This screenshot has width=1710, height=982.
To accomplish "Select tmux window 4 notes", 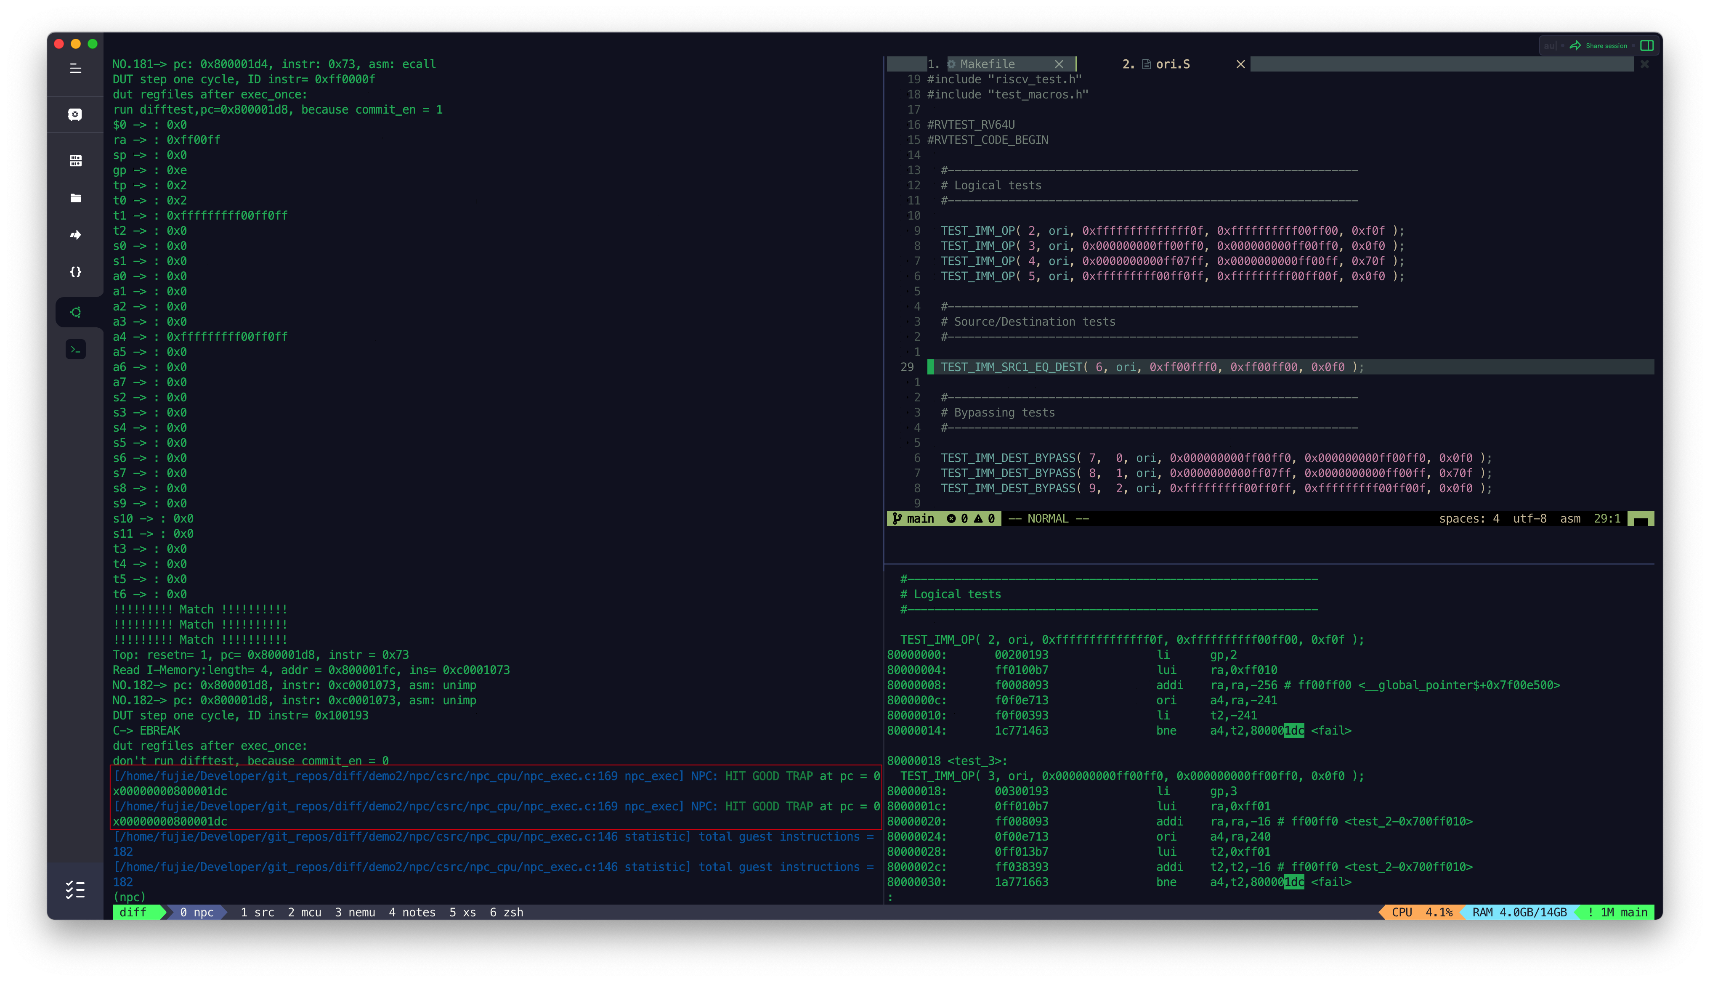I will coord(412,912).
